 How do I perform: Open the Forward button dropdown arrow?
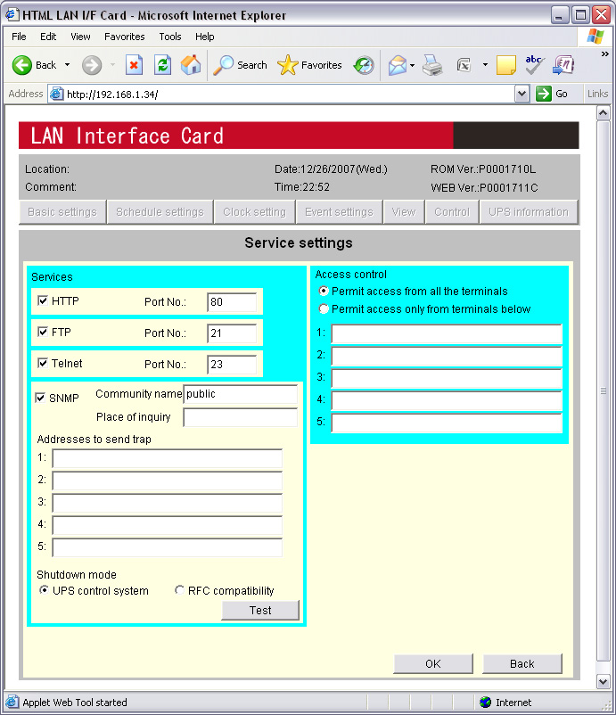pos(112,65)
